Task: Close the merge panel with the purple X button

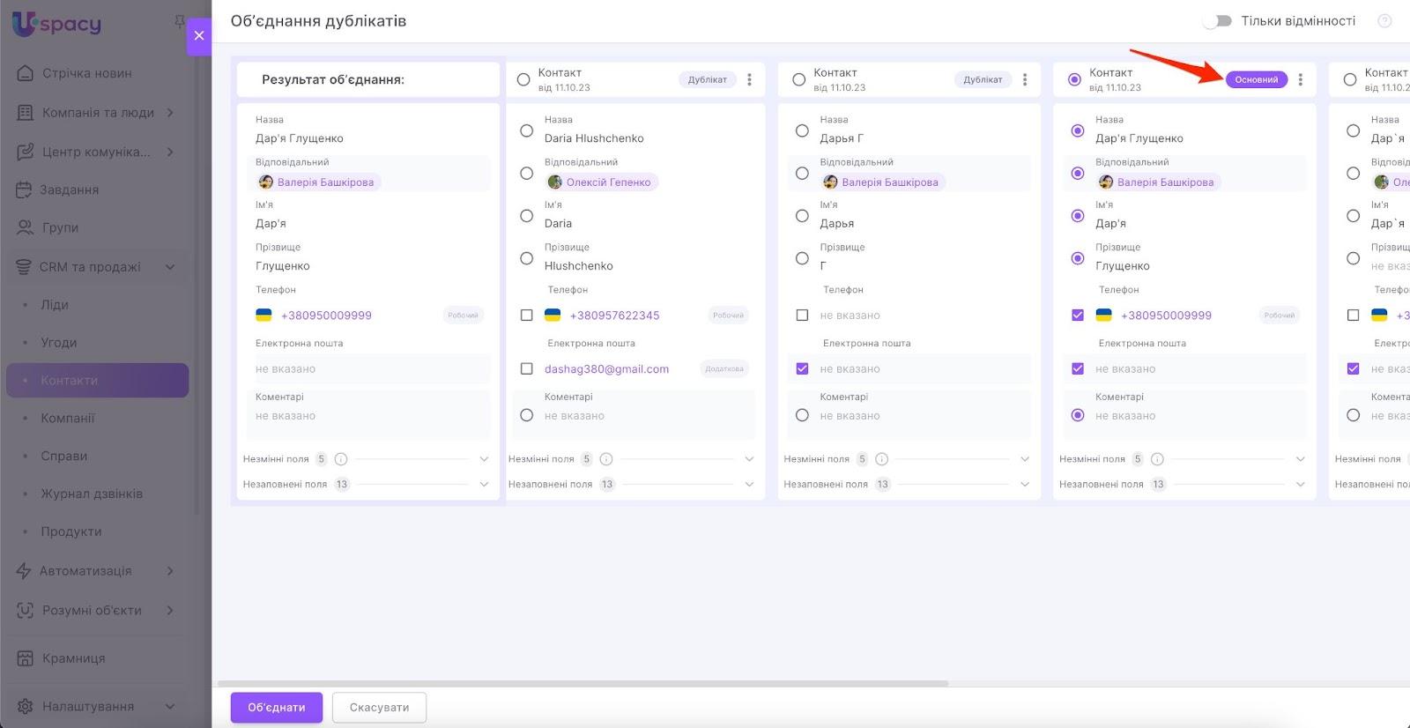Action: tap(199, 36)
